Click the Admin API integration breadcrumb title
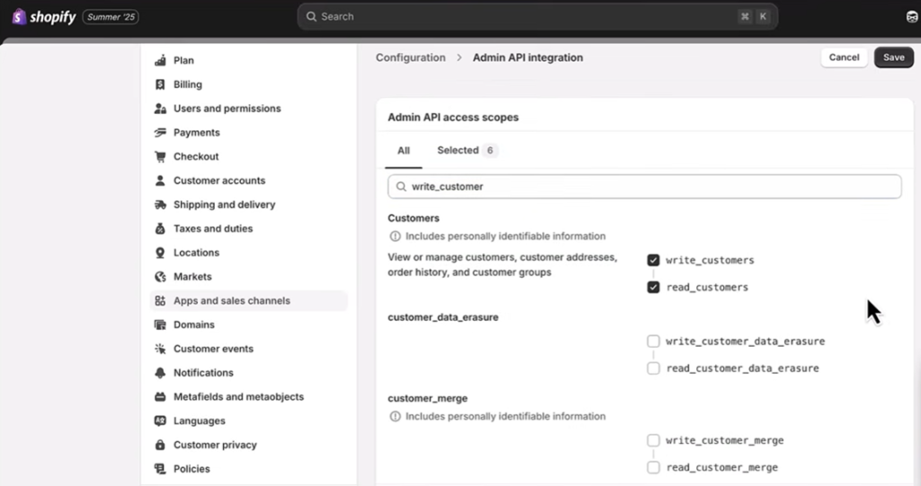Screen dimensions: 921x486 [x=528, y=58]
